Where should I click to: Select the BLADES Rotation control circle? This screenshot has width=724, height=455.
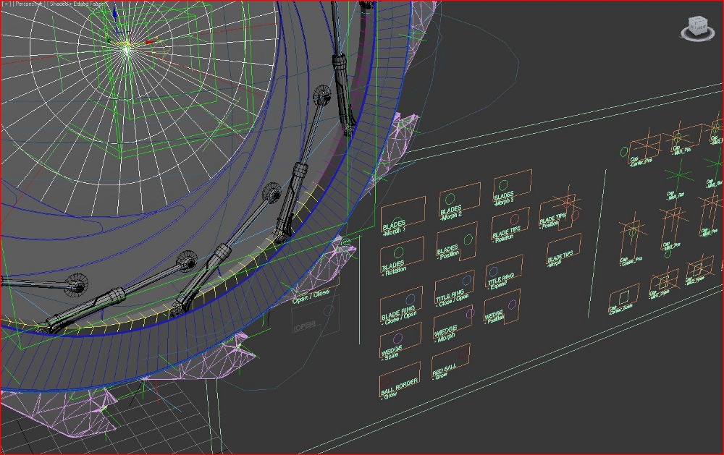coord(397,253)
